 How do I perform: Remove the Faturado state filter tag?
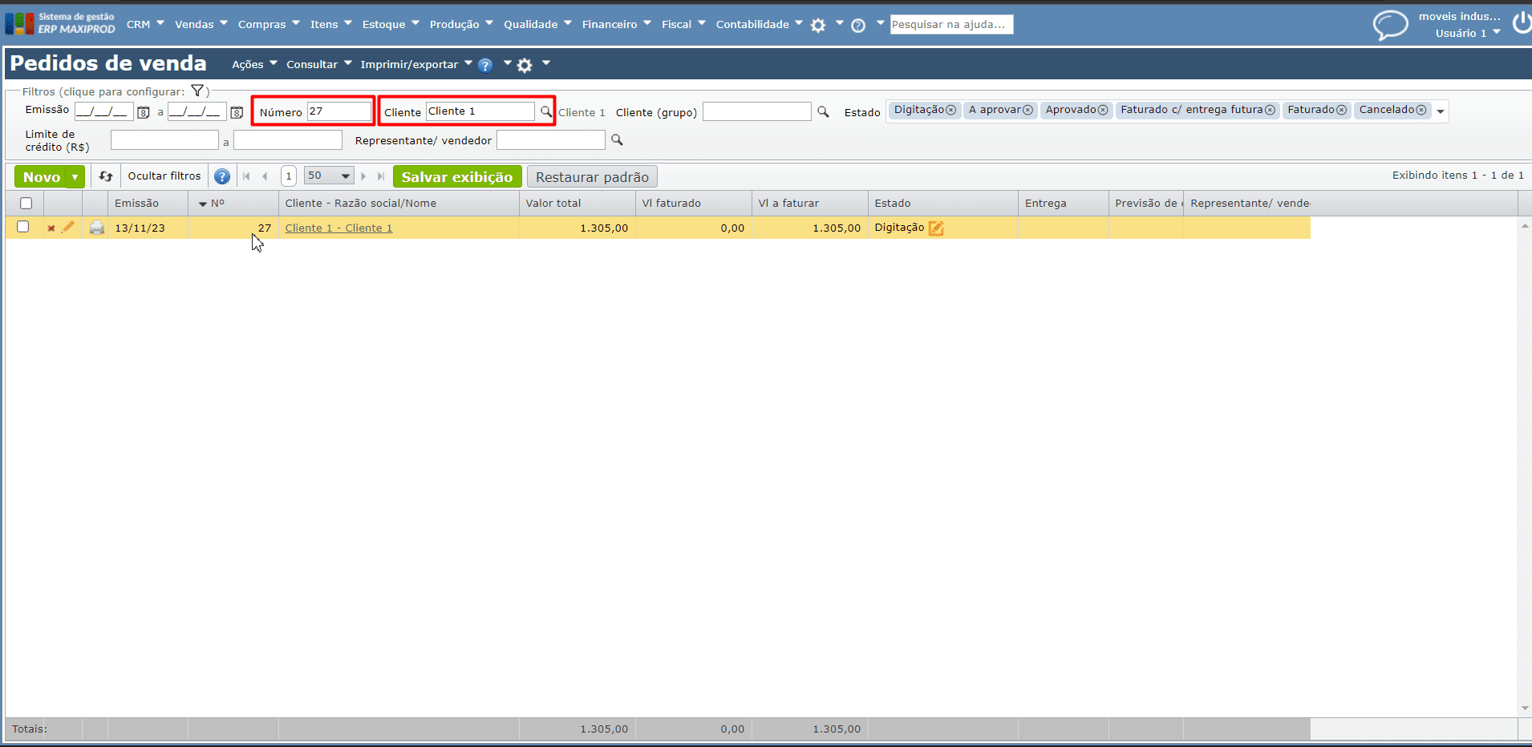[x=1341, y=111]
